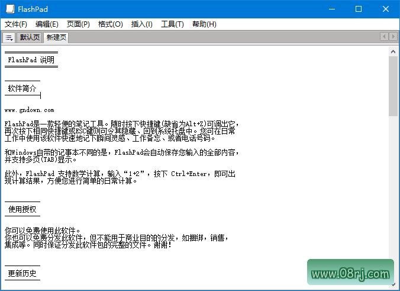Open the page list dropdown icon

9,38
